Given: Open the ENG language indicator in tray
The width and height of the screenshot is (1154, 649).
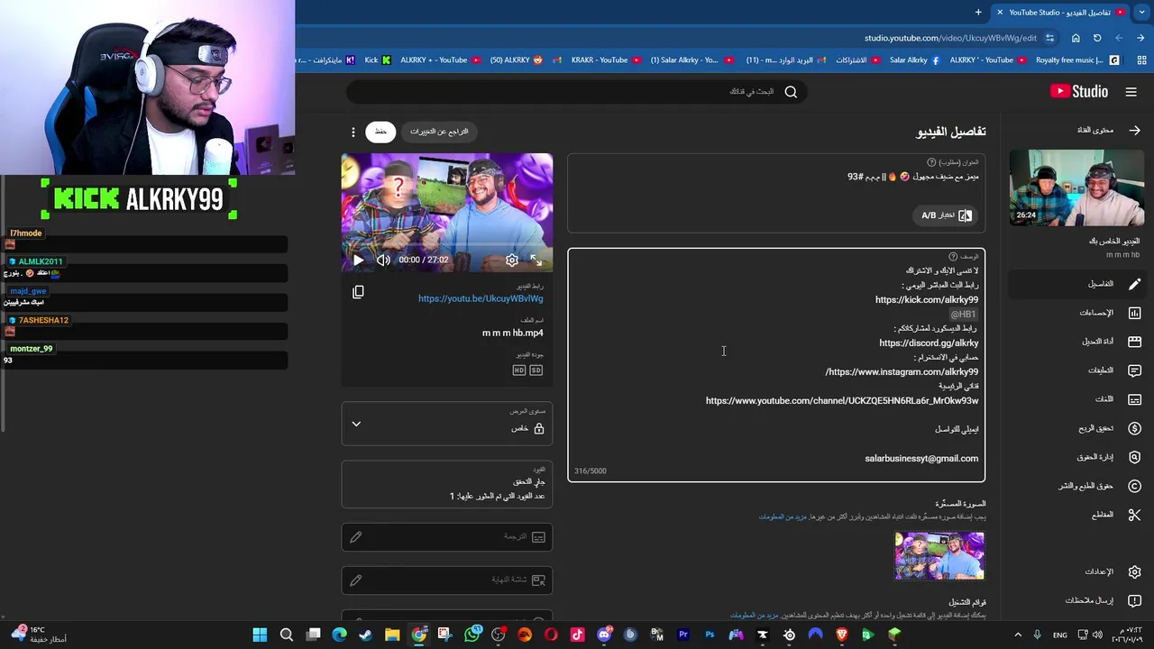Looking at the screenshot, I should click(1060, 635).
